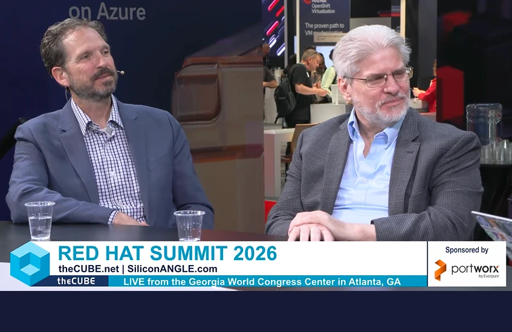
Task: Click the 'SiliconANGLE.com' text
Action: 172,269
